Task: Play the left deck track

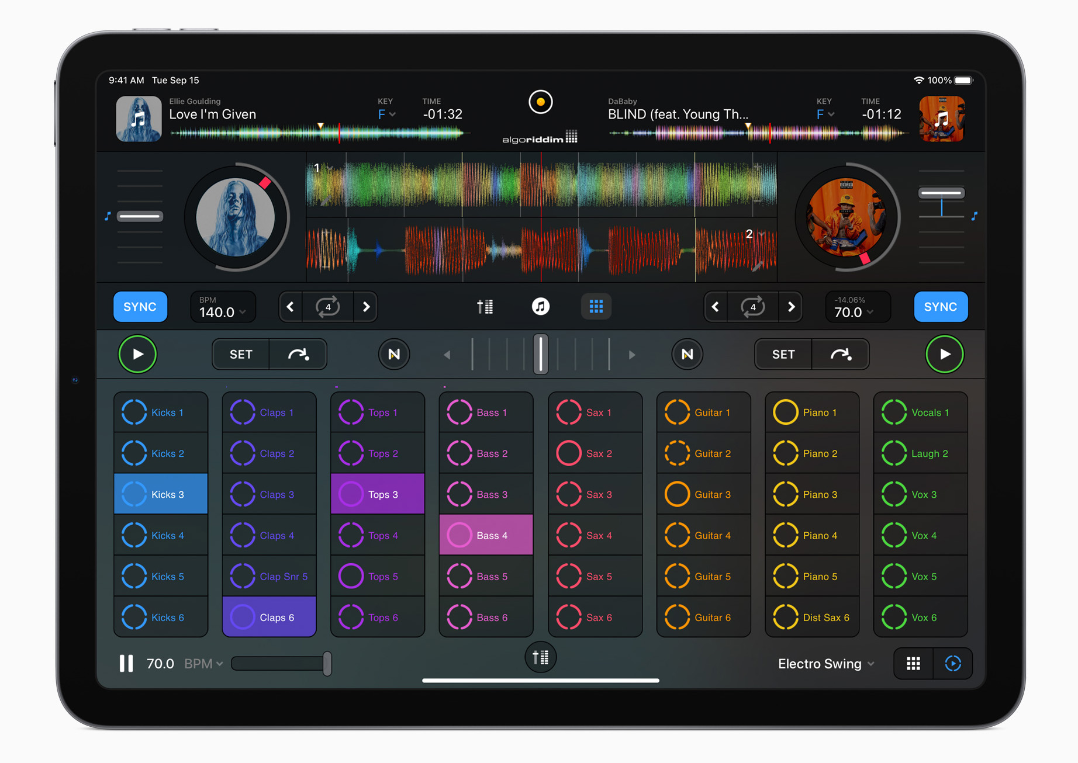Action: pyautogui.click(x=137, y=354)
